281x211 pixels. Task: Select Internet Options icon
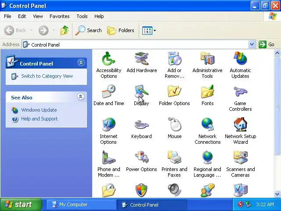coord(108,124)
